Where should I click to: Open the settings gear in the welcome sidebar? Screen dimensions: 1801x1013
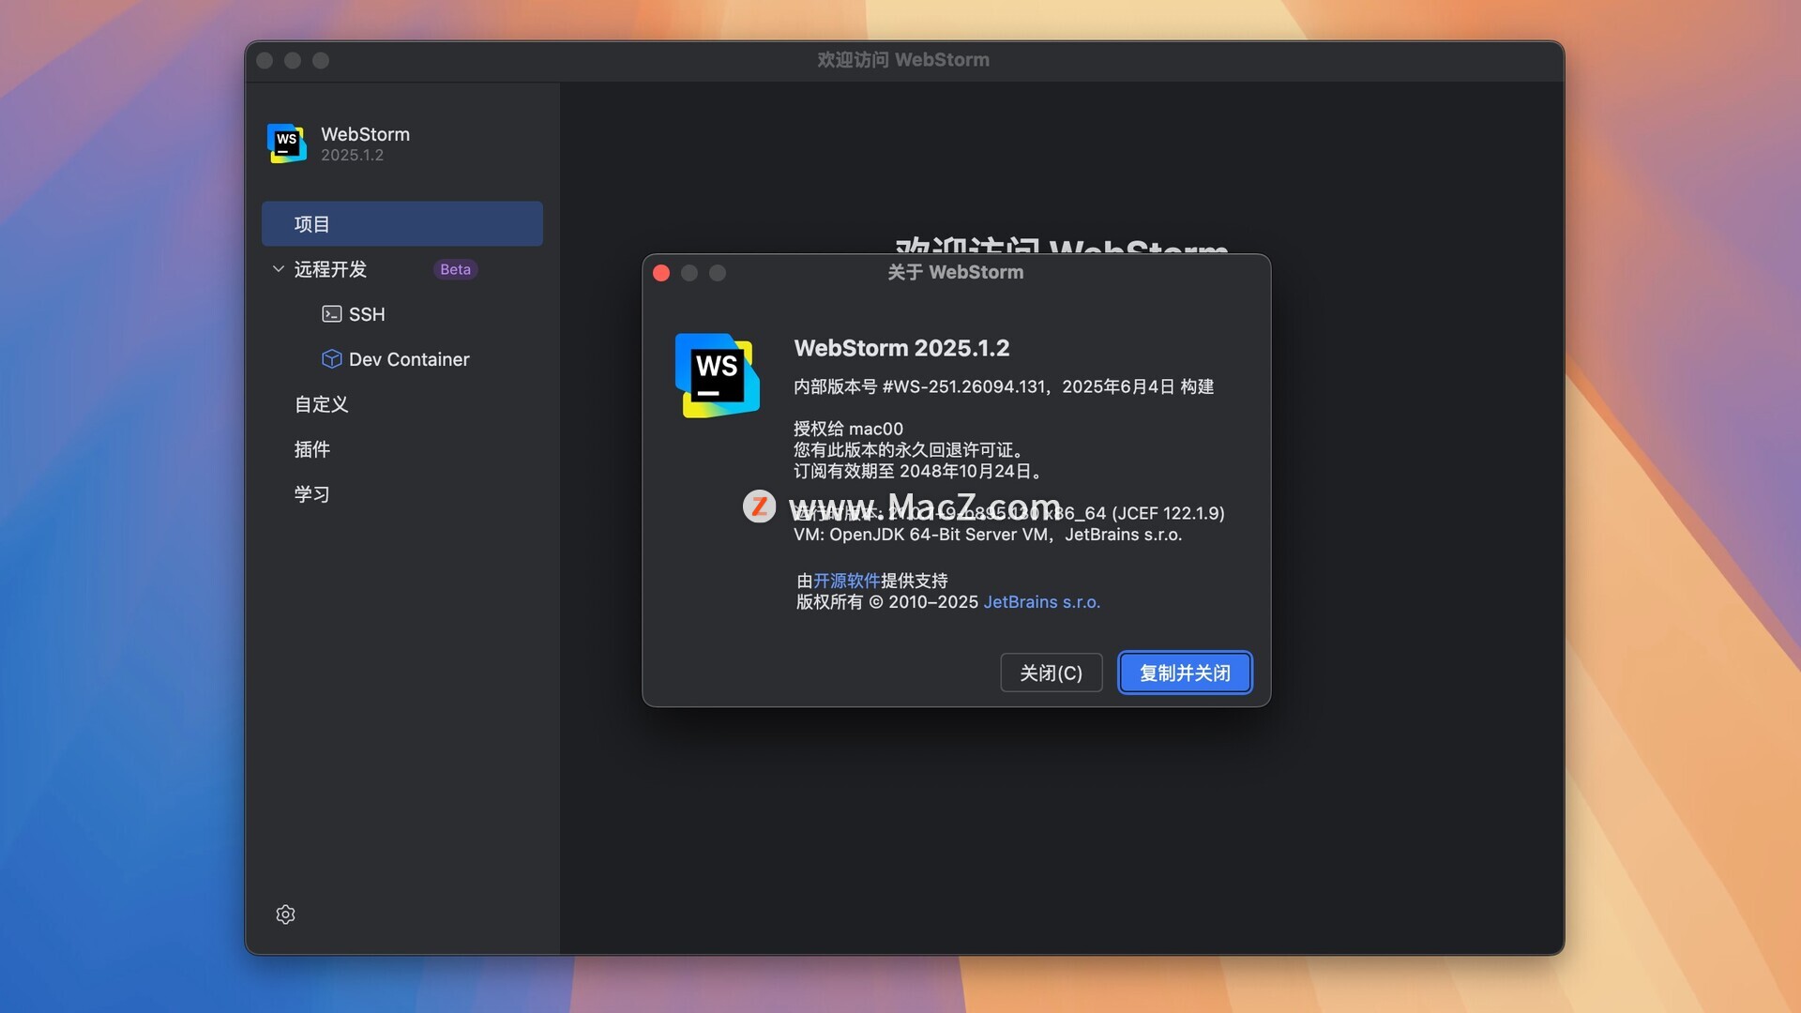pos(286,915)
